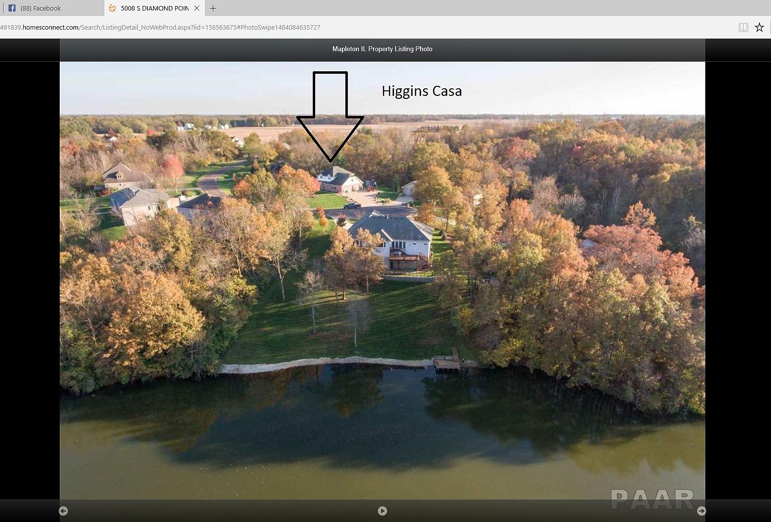
Task: Add page to favorites with star icon
Action: [759, 28]
